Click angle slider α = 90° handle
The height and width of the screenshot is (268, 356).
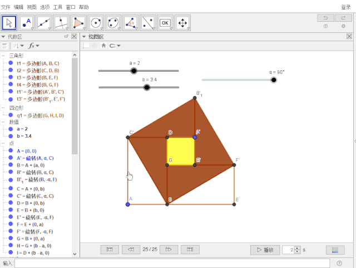click(274, 80)
